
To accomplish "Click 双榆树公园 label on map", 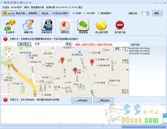I will (114, 81).
